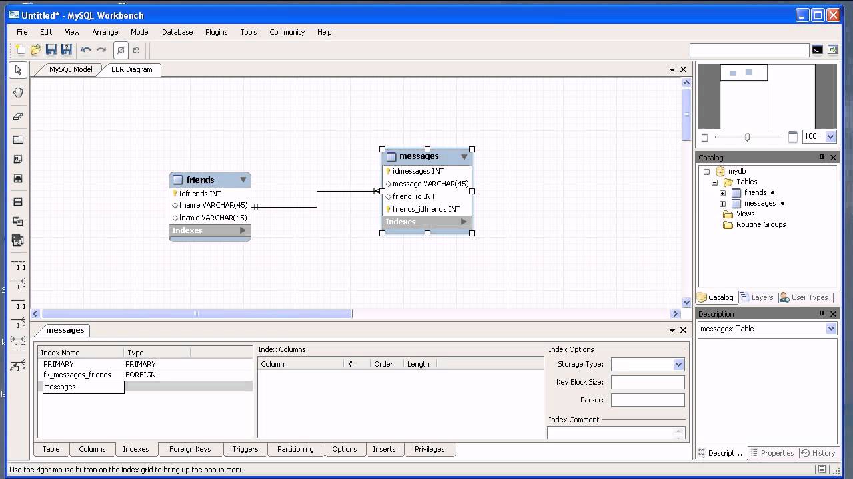Viewport: 853px width, 479px height.
Task: Toggle the align-to-grid toolbar button
Action: (136, 50)
